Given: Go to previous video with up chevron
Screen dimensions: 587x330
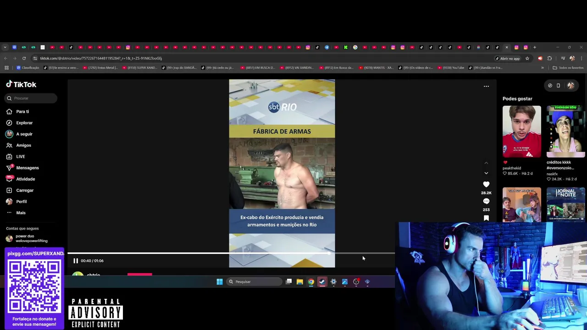Looking at the screenshot, I should coord(486,163).
